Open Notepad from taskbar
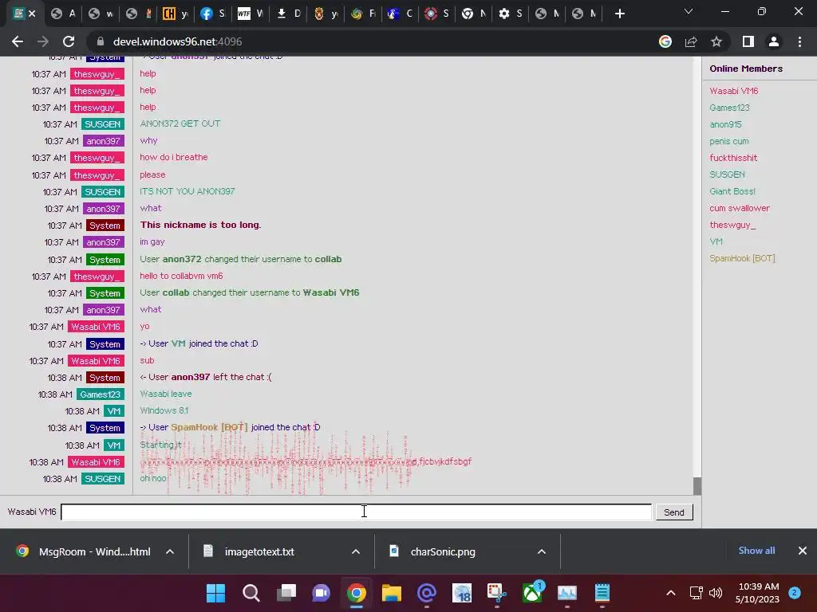The image size is (817, 612). click(x=602, y=593)
